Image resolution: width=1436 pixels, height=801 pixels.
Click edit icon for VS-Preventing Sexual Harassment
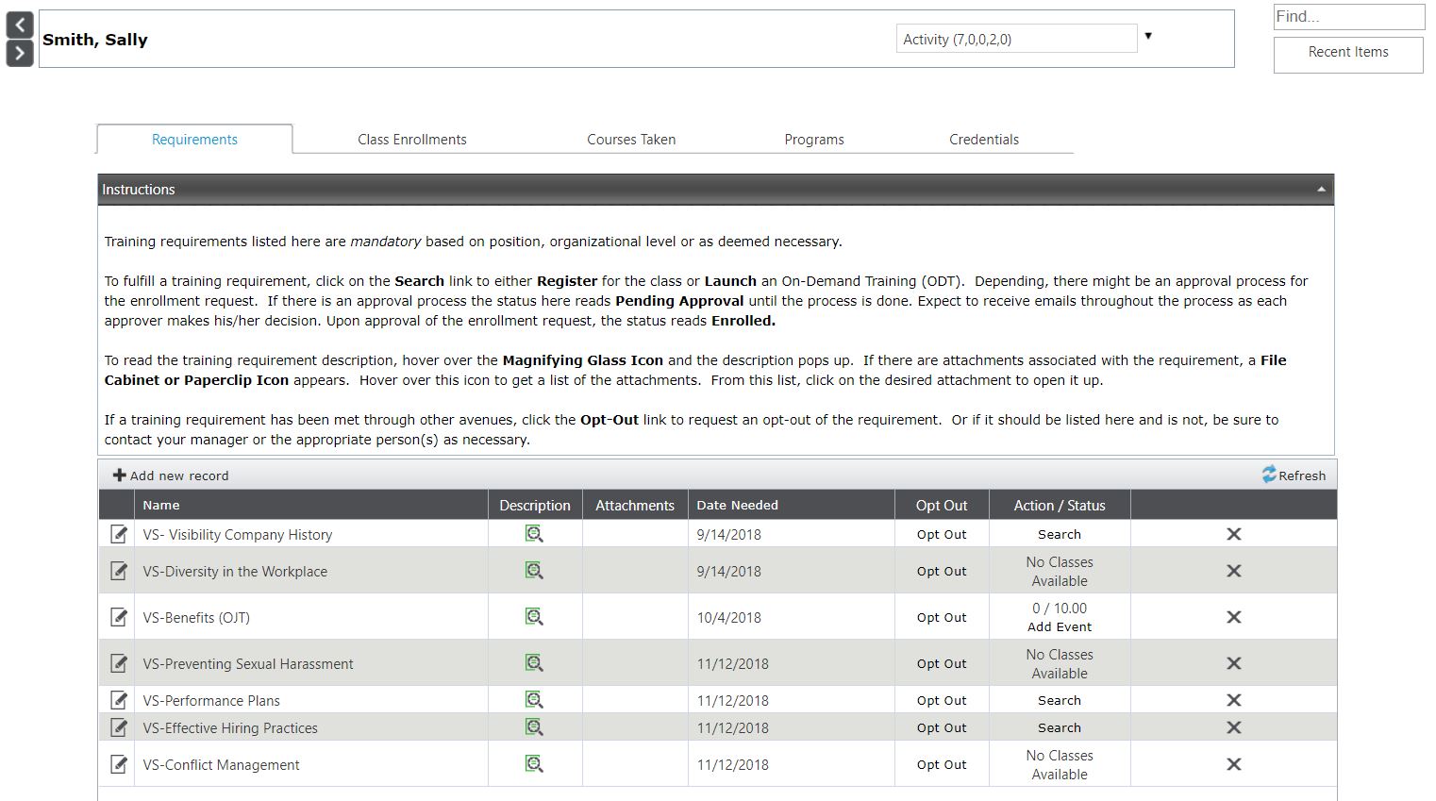click(x=118, y=663)
